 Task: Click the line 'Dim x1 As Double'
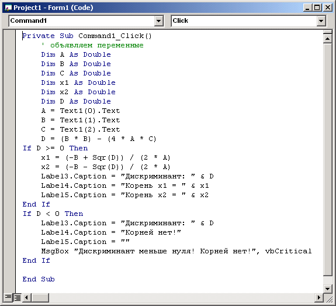(x=78, y=82)
